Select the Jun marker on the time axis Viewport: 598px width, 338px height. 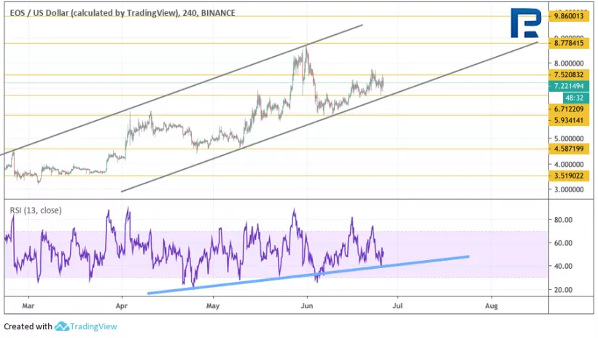[306, 307]
